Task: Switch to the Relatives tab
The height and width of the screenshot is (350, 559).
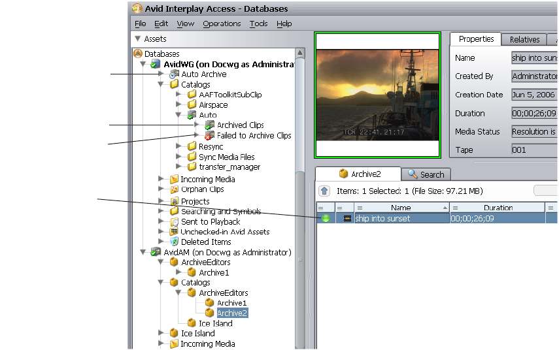Action: [x=524, y=40]
